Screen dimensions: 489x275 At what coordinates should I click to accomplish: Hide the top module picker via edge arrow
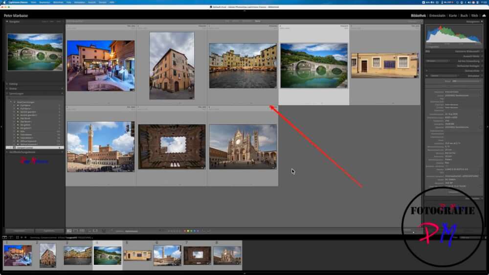[244, 11]
